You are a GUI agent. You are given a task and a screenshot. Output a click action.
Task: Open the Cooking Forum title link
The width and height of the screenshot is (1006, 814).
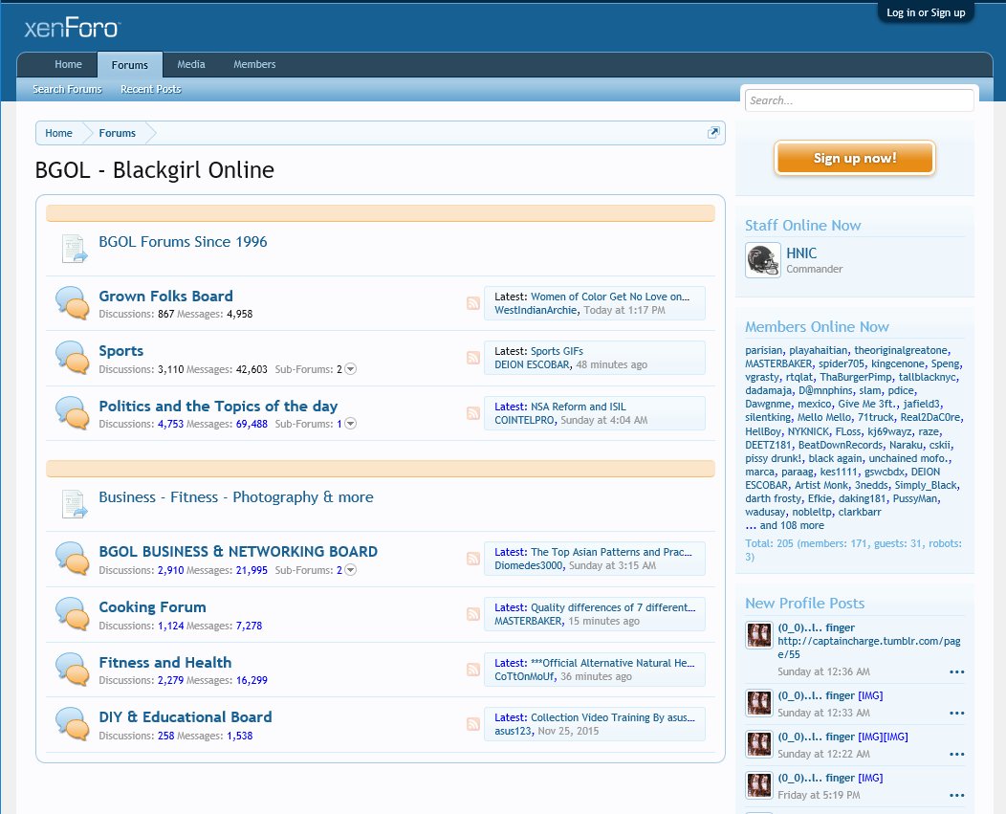pyautogui.click(x=152, y=607)
